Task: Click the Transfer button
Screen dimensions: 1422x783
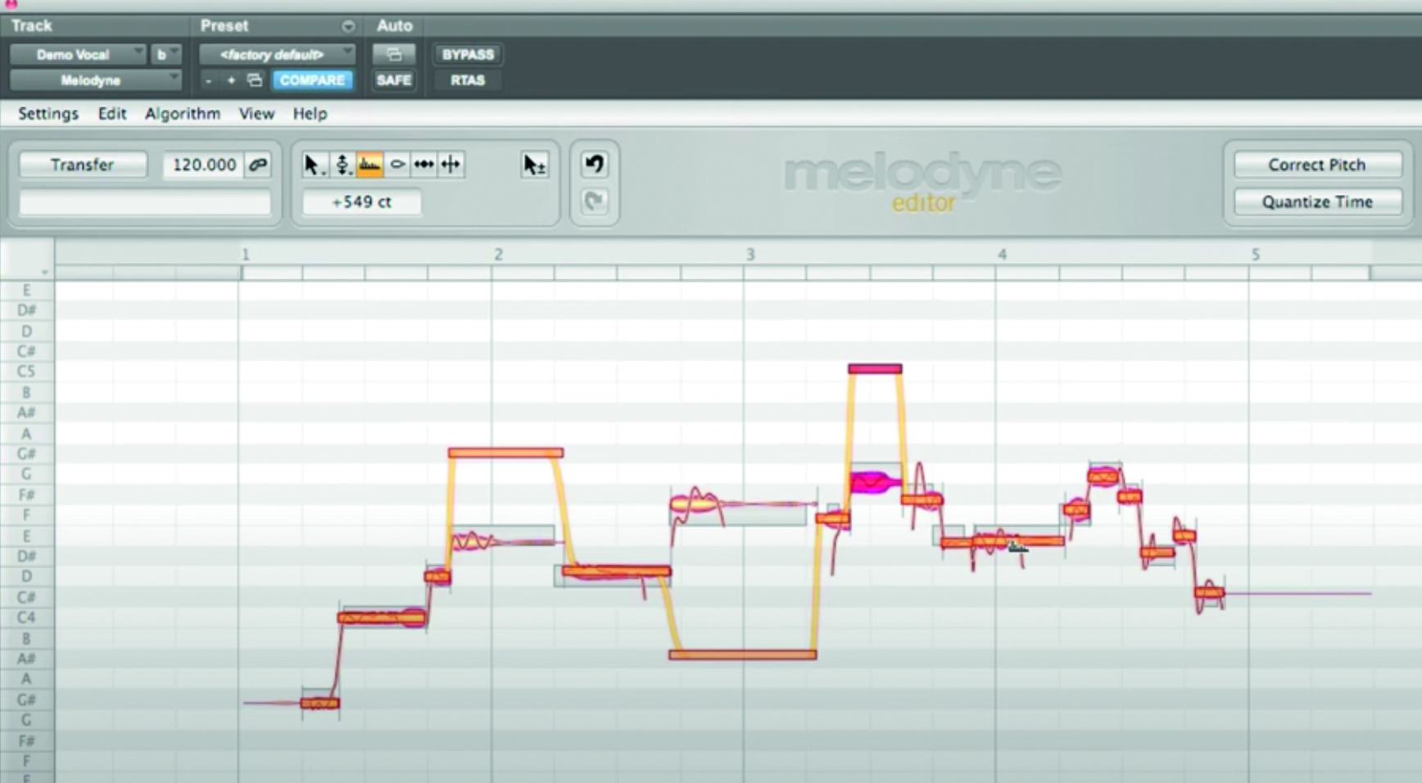Action: (83, 165)
